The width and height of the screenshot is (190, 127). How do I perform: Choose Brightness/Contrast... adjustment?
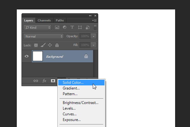pyautogui.click(x=81, y=103)
